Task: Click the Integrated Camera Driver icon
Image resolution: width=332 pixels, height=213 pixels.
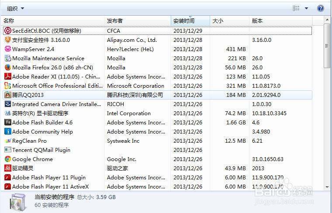Action: click(x=8, y=104)
